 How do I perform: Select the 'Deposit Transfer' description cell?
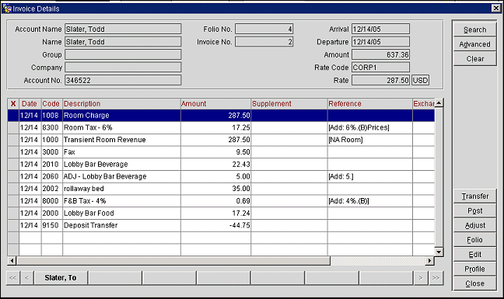[121, 225]
